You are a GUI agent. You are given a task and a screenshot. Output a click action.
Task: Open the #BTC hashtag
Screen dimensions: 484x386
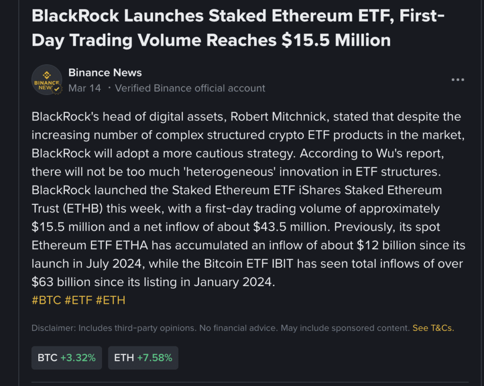click(46, 300)
